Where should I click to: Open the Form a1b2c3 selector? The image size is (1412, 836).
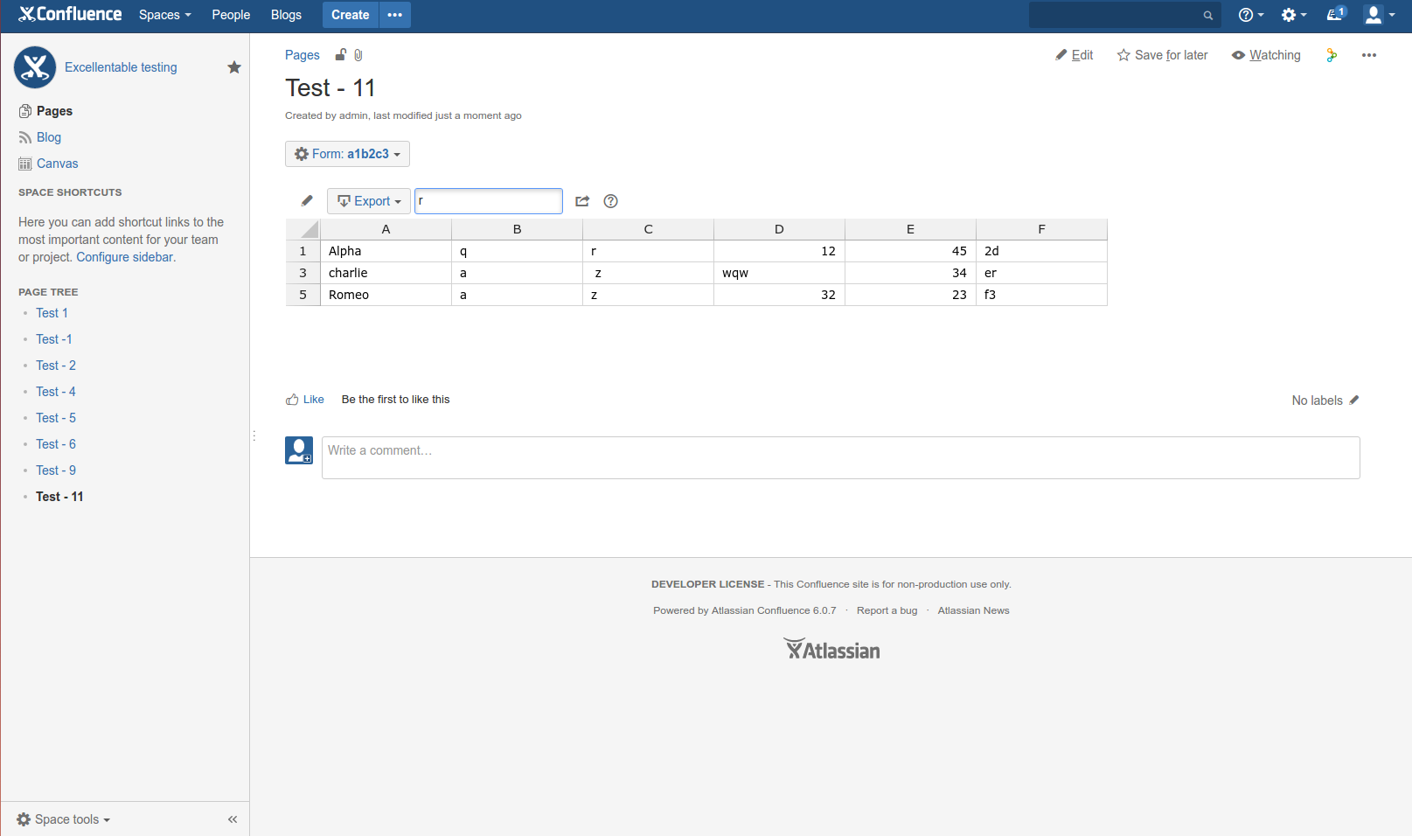click(x=347, y=153)
